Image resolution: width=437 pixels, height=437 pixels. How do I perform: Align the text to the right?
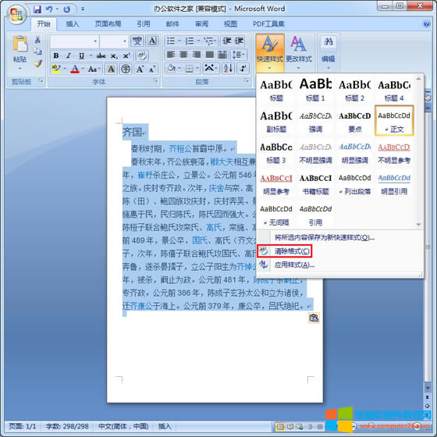197,55
